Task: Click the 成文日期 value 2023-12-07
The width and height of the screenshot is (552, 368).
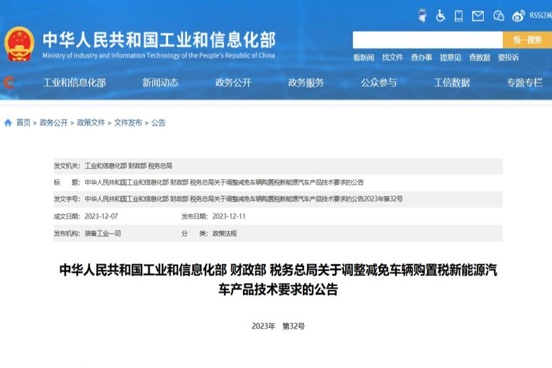Action: [101, 217]
